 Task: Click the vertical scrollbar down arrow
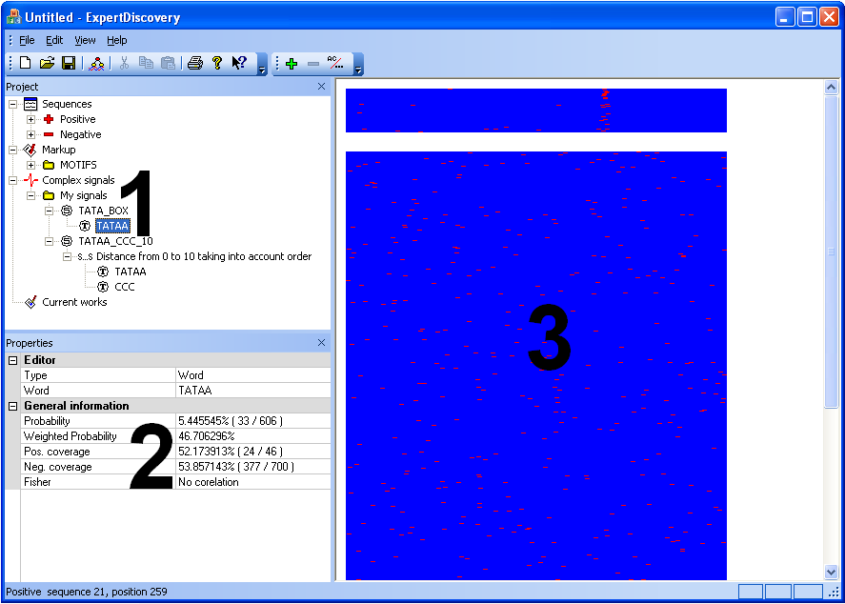click(831, 573)
